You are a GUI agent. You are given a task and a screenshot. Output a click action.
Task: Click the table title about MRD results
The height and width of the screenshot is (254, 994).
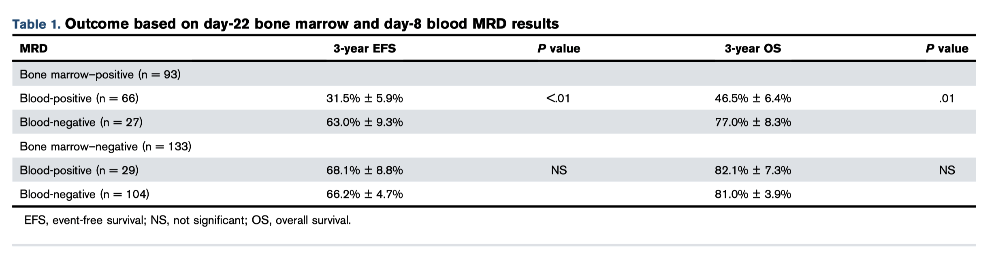tap(311, 24)
